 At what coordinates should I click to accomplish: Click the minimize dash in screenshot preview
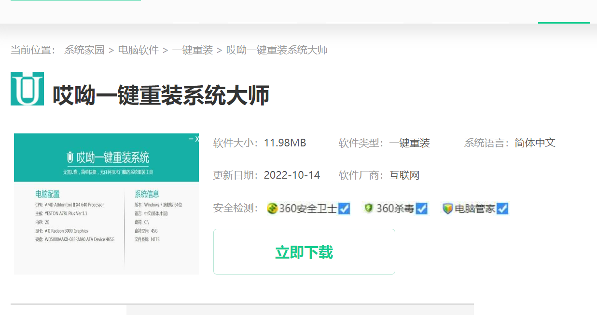(190, 139)
